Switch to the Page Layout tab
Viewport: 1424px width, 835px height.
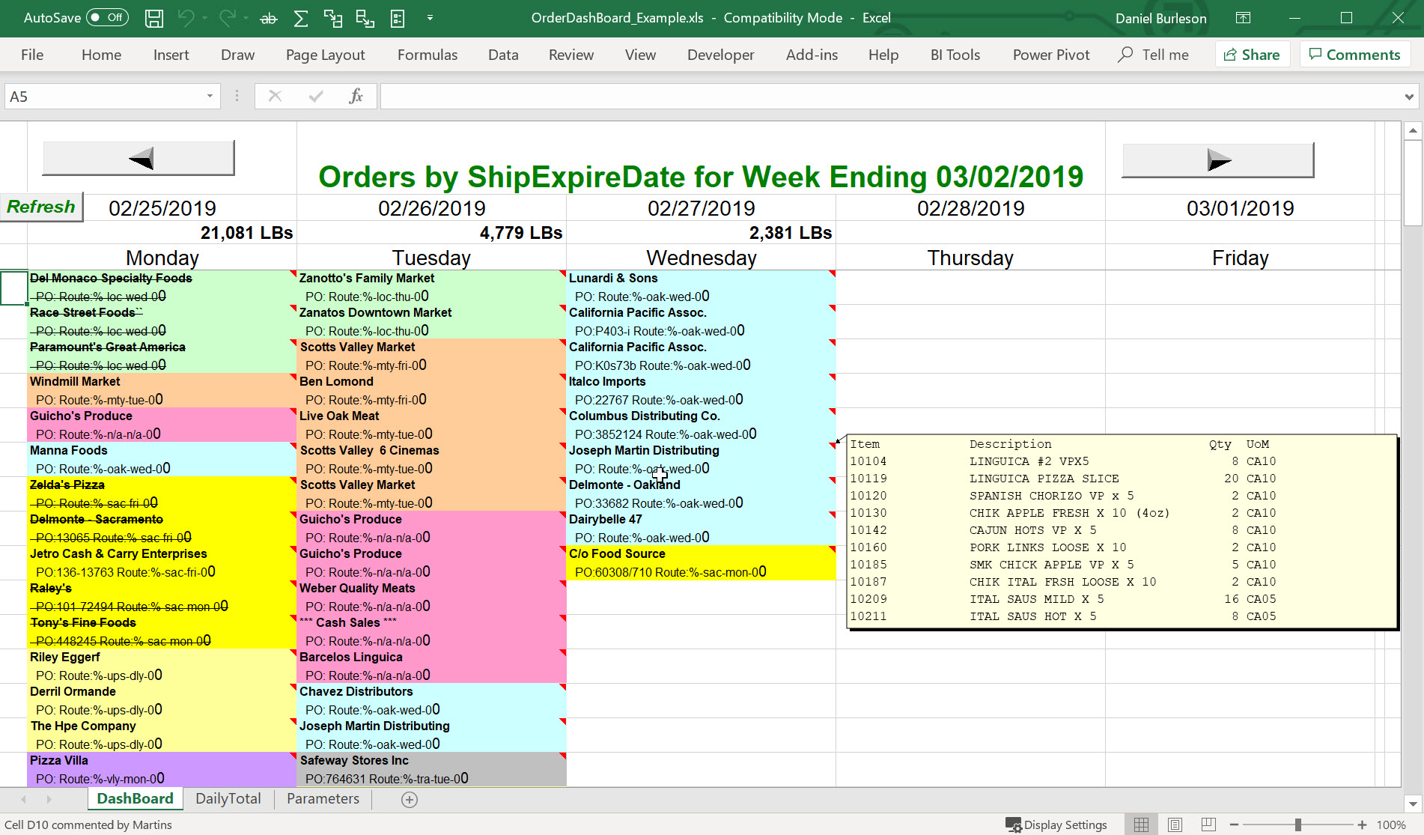(325, 55)
